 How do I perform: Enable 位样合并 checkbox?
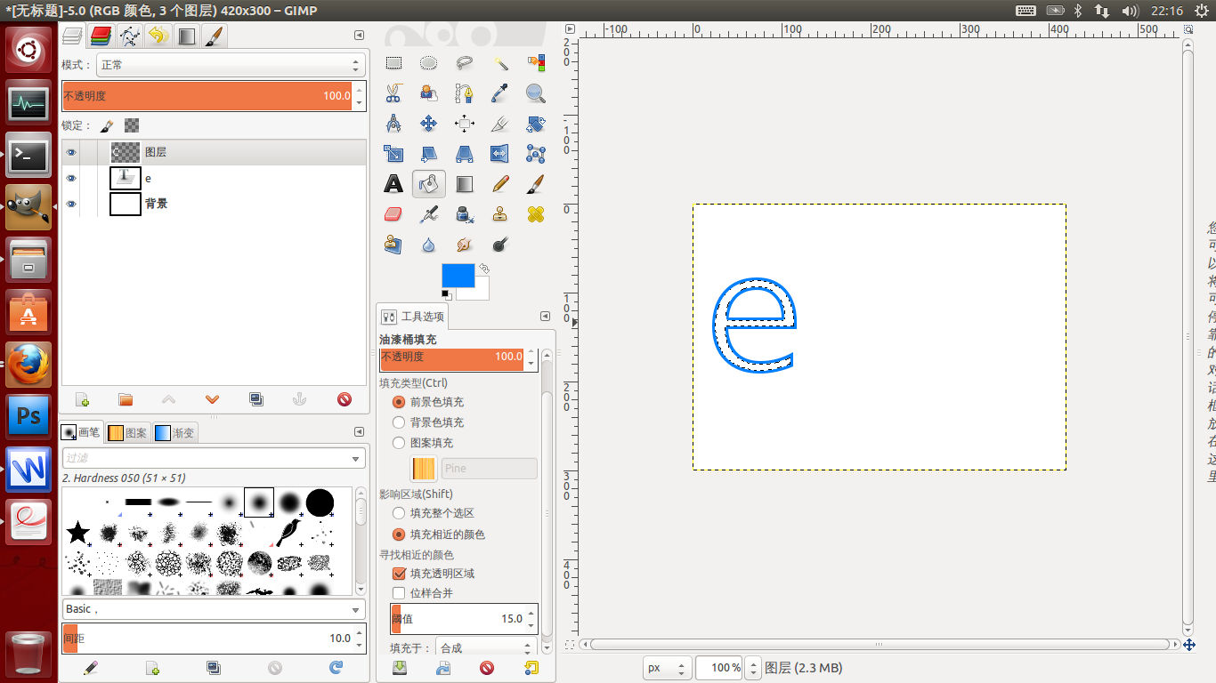point(399,593)
